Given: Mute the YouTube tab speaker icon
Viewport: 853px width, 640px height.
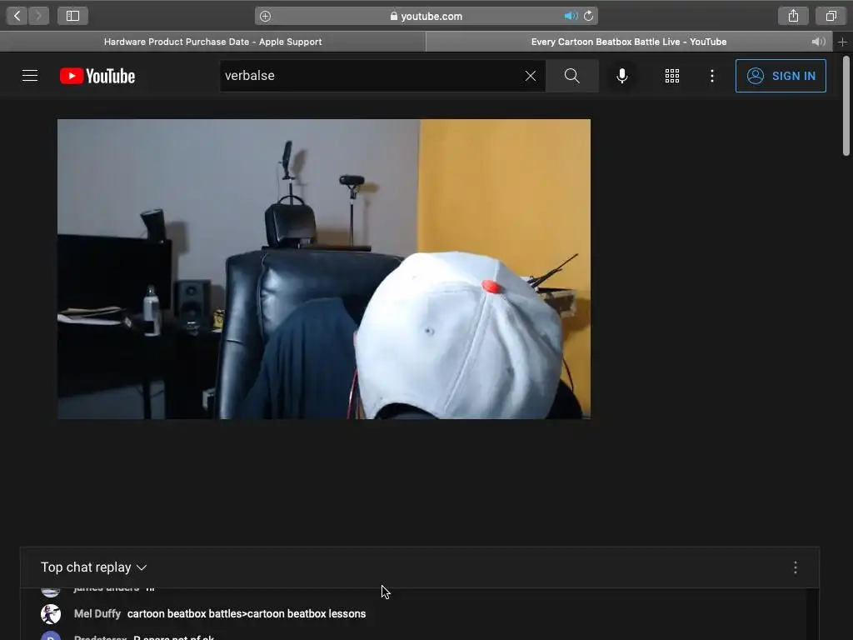Looking at the screenshot, I should pyautogui.click(x=818, y=42).
